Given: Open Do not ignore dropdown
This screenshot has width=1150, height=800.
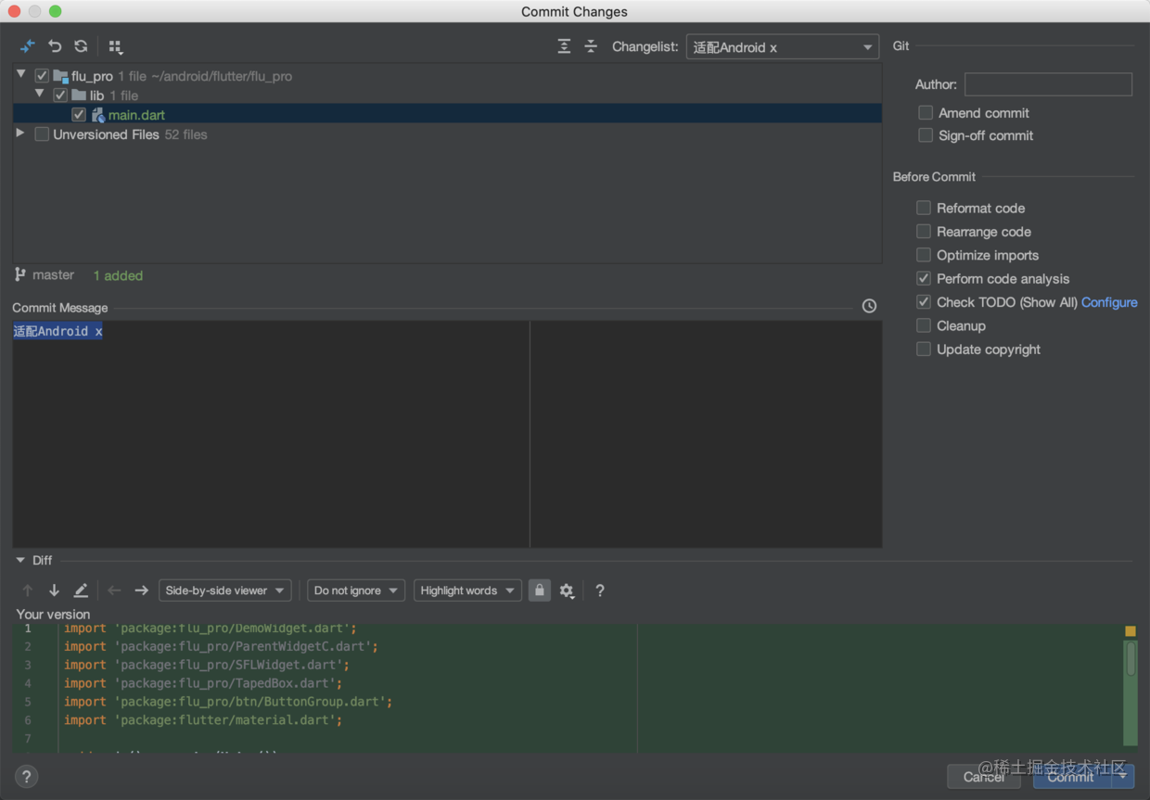Looking at the screenshot, I should (x=356, y=590).
